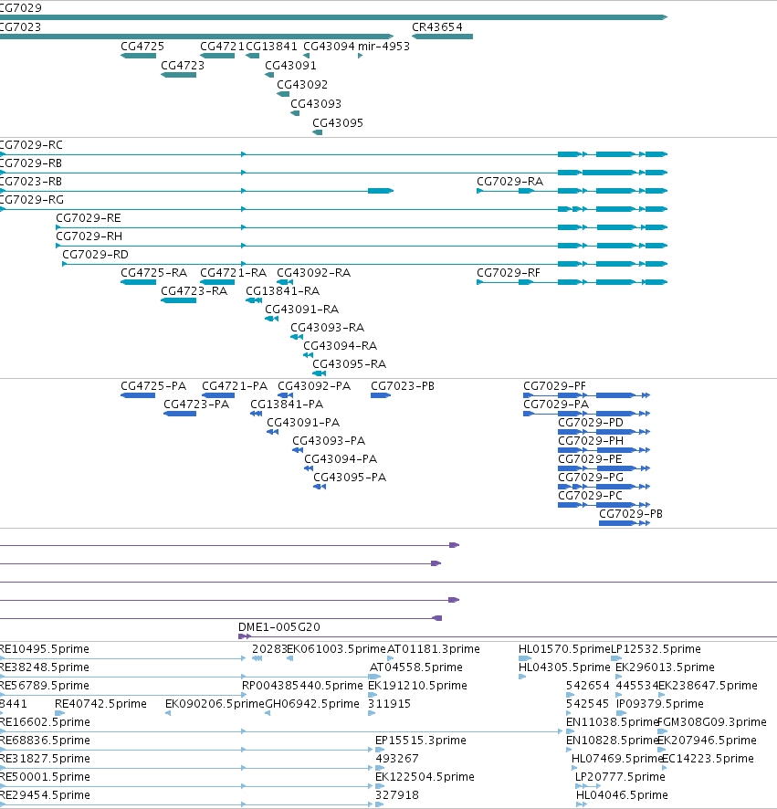Select transcript CG7029-RD
This screenshot has width=777, height=809.
tap(365, 264)
